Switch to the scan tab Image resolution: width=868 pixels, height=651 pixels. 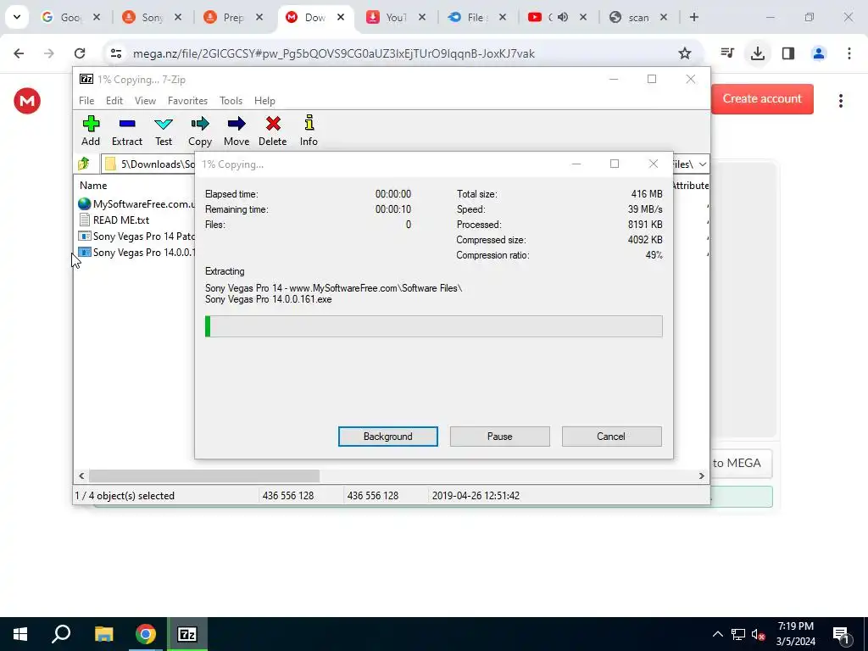pyautogui.click(x=638, y=17)
